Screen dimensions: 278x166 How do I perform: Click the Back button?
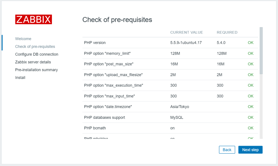pyautogui.click(x=227, y=150)
